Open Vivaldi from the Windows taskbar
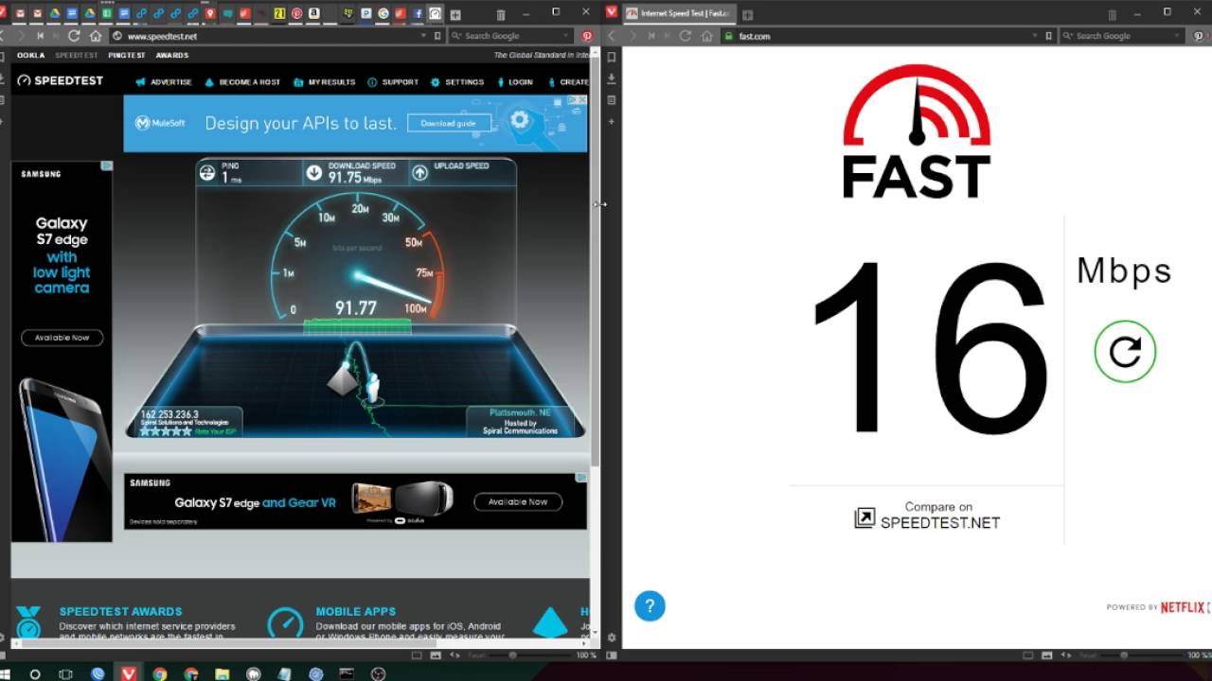 [128, 674]
